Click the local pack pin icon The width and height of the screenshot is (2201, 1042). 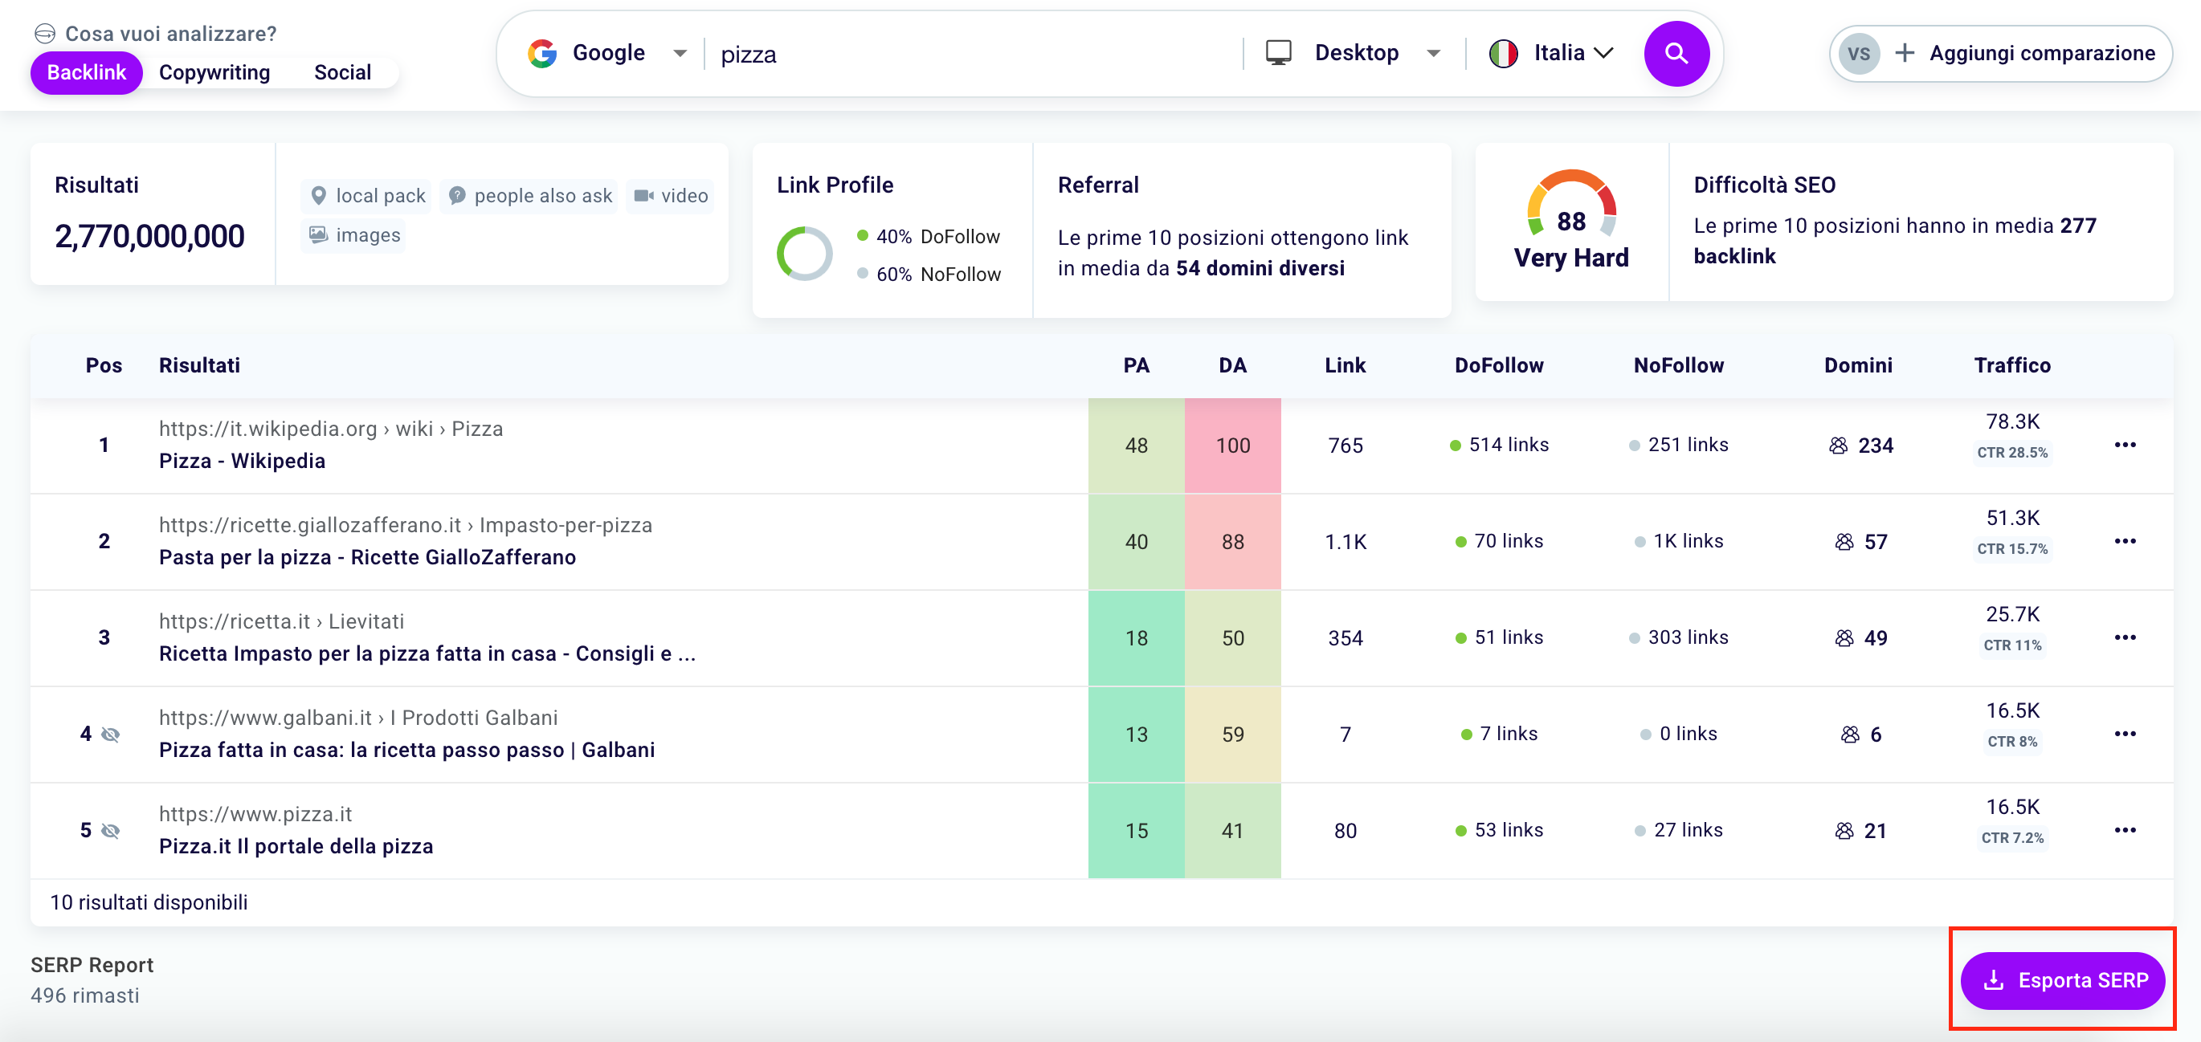(x=318, y=196)
